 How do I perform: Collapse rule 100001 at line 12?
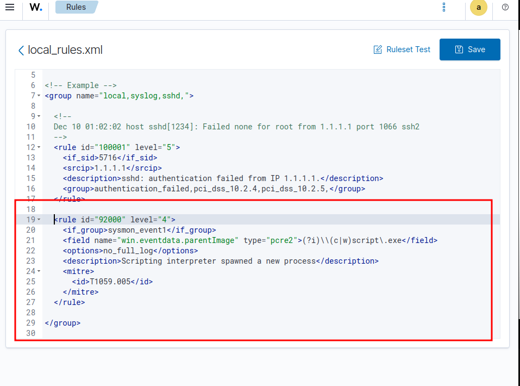pos(39,147)
